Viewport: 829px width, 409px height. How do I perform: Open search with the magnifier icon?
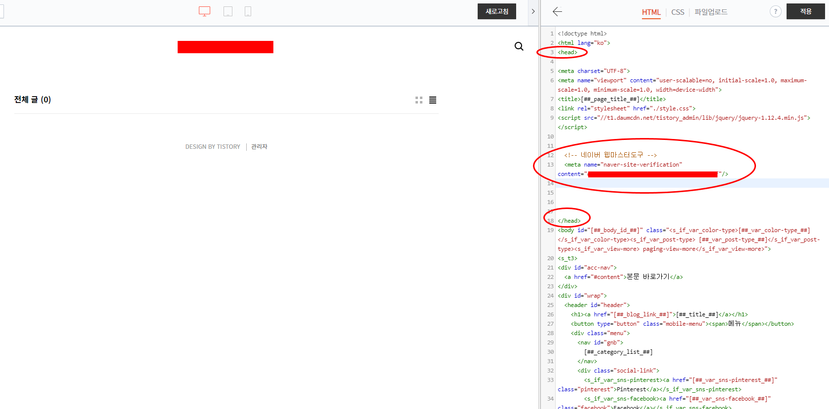[x=519, y=46]
